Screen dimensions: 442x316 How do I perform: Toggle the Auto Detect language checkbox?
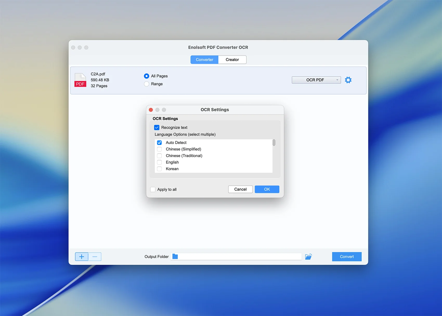159,143
